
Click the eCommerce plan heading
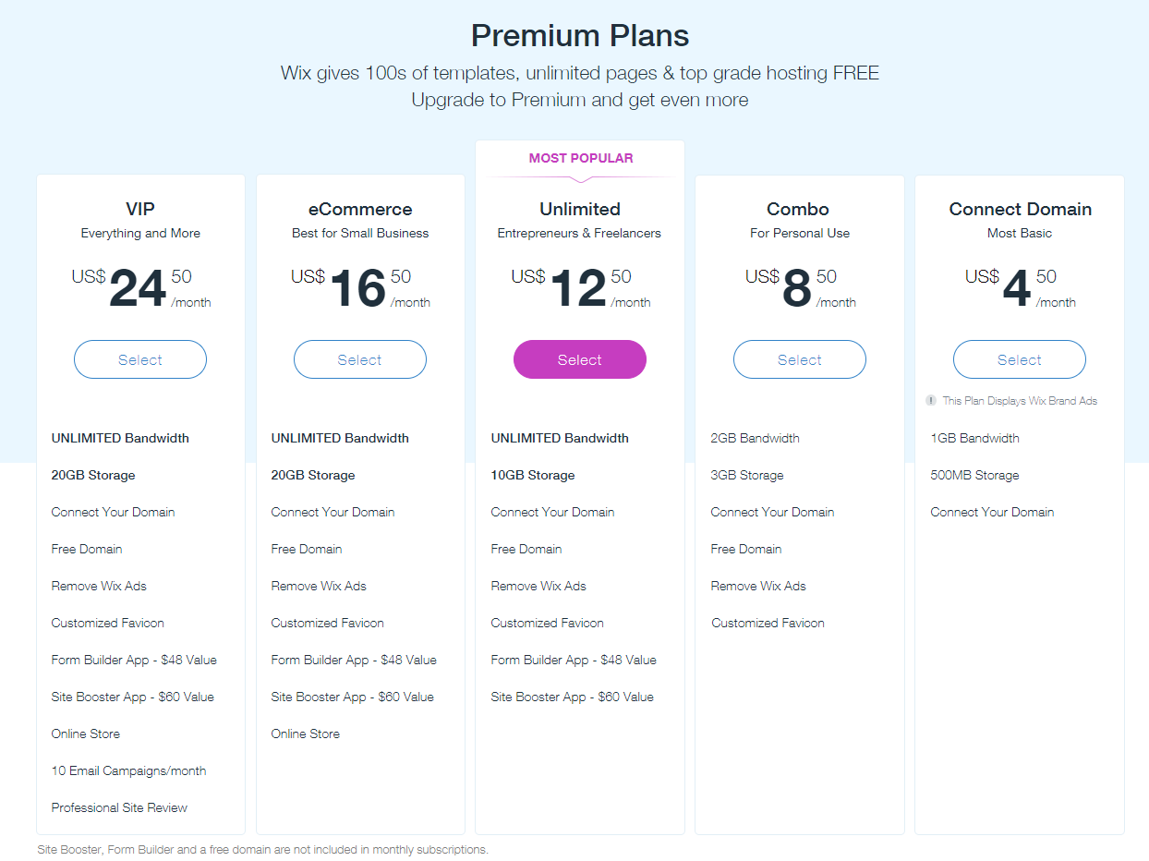pyautogui.click(x=360, y=209)
